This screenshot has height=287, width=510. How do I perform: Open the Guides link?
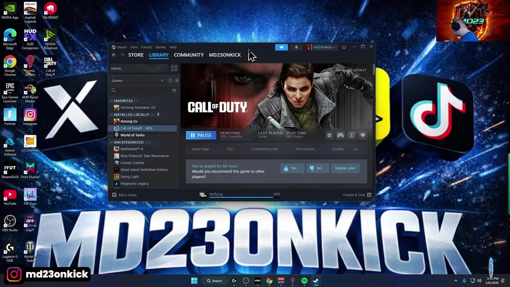338,149
